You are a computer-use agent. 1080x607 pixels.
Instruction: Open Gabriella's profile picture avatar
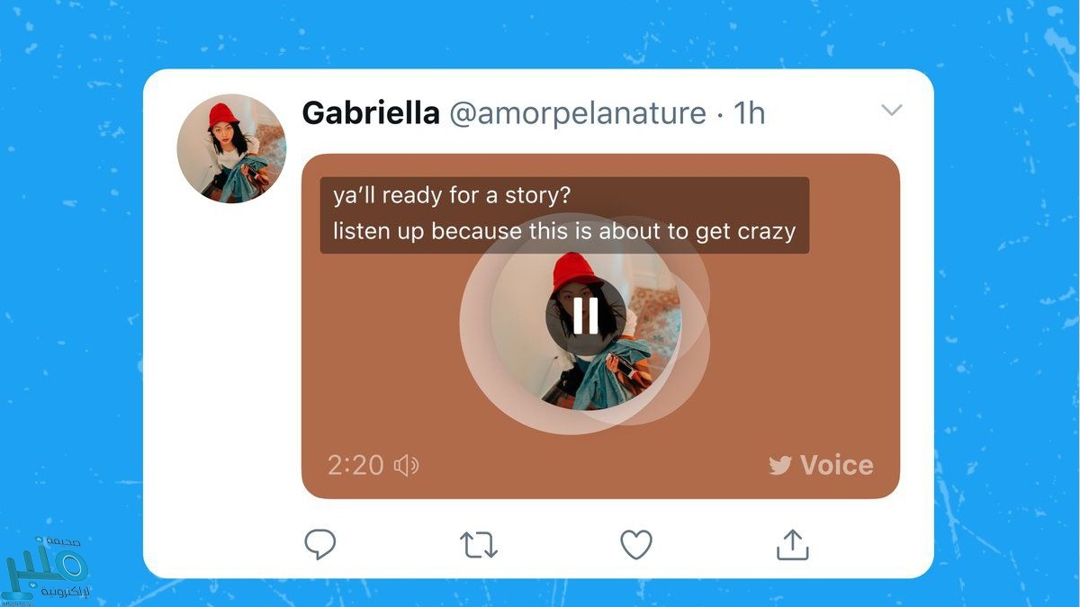click(231, 148)
